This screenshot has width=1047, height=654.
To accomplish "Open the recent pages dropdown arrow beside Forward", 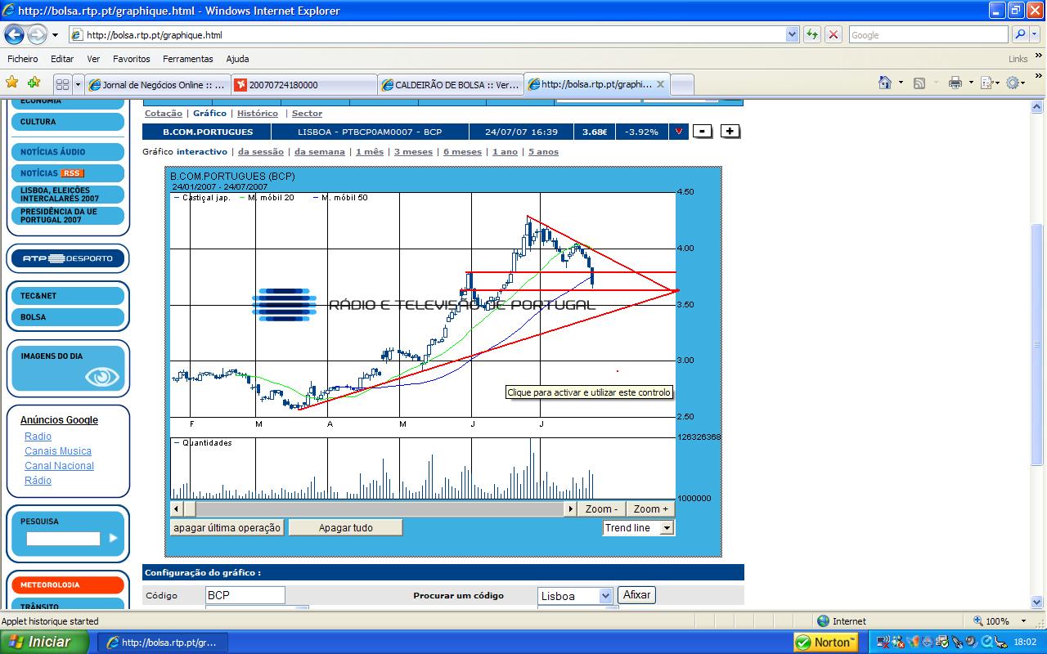I will pyautogui.click(x=55, y=35).
